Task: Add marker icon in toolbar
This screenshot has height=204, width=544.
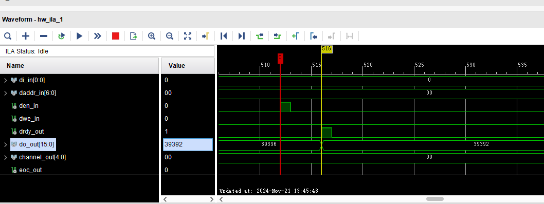Action: coord(295,36)
